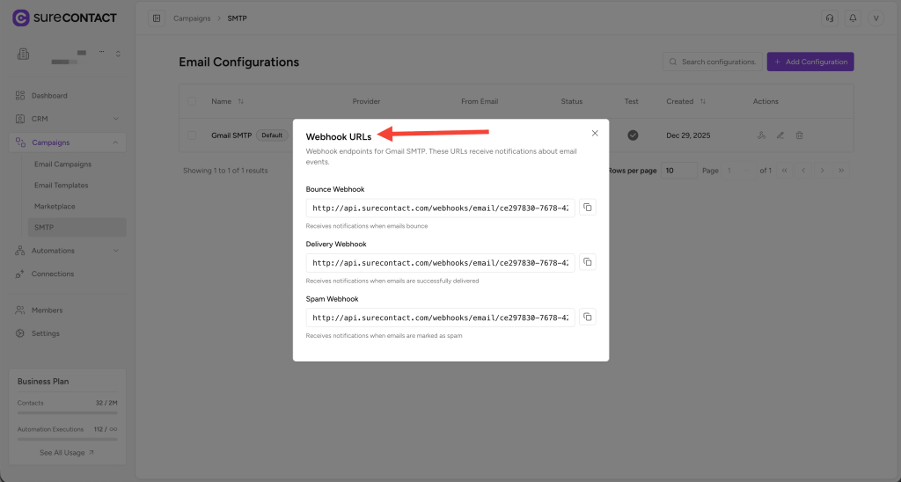Go to the first page
Image resolution: width=901 pixels, height=482 pixels.
point(784,171)
